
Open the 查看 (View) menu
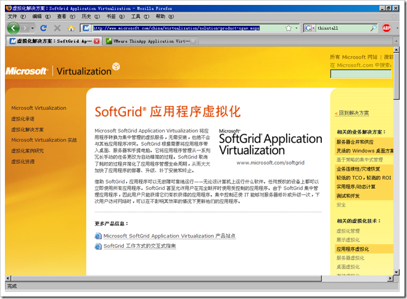pos(66,17)
